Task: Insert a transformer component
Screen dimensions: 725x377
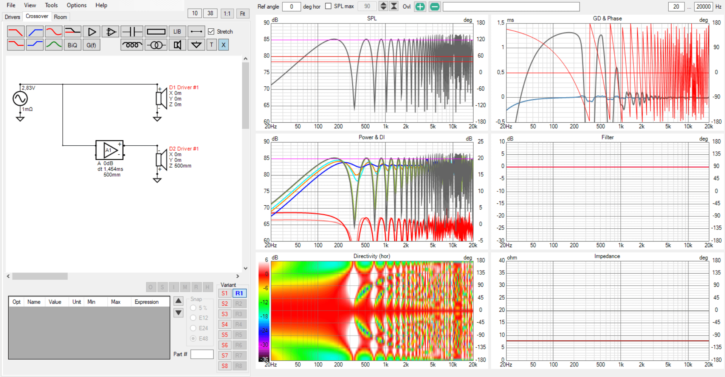Action: [x=156, y=45]
